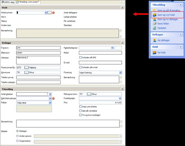The width and height of the screenshot is (185, 146).
Task: Open the Delt tilskudstype dropdown
Action: [x=50, y=98]
